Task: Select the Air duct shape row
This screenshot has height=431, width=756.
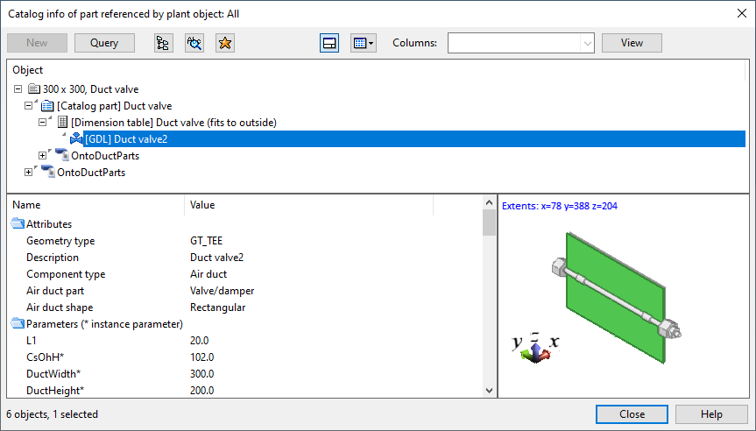Action: (245, 307)
